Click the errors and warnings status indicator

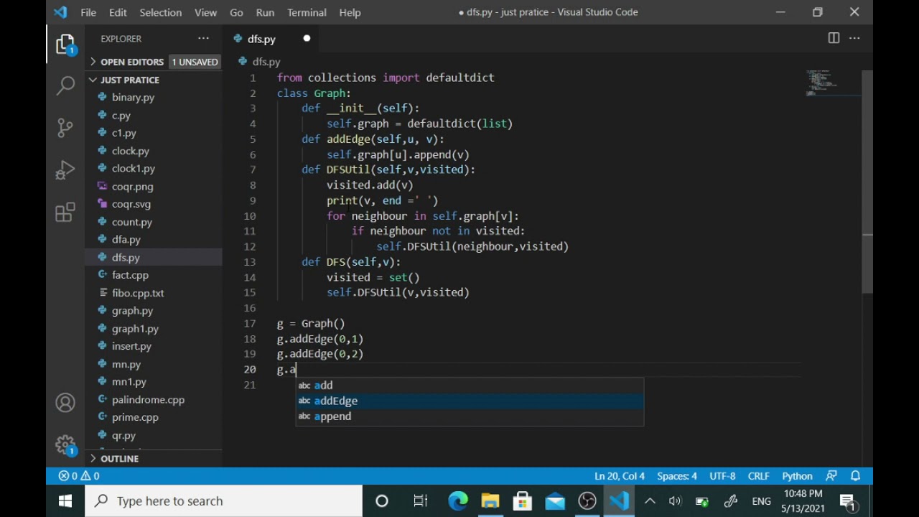(x=79, y=476)
